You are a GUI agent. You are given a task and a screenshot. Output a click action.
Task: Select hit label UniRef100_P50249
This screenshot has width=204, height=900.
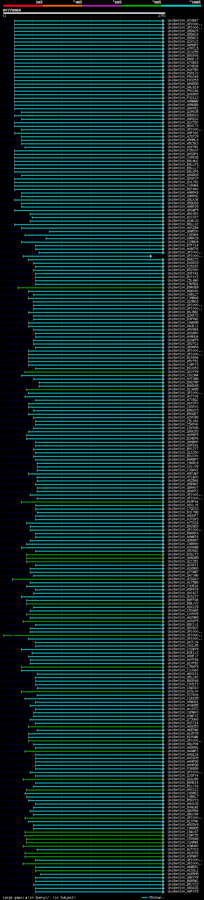183,77
